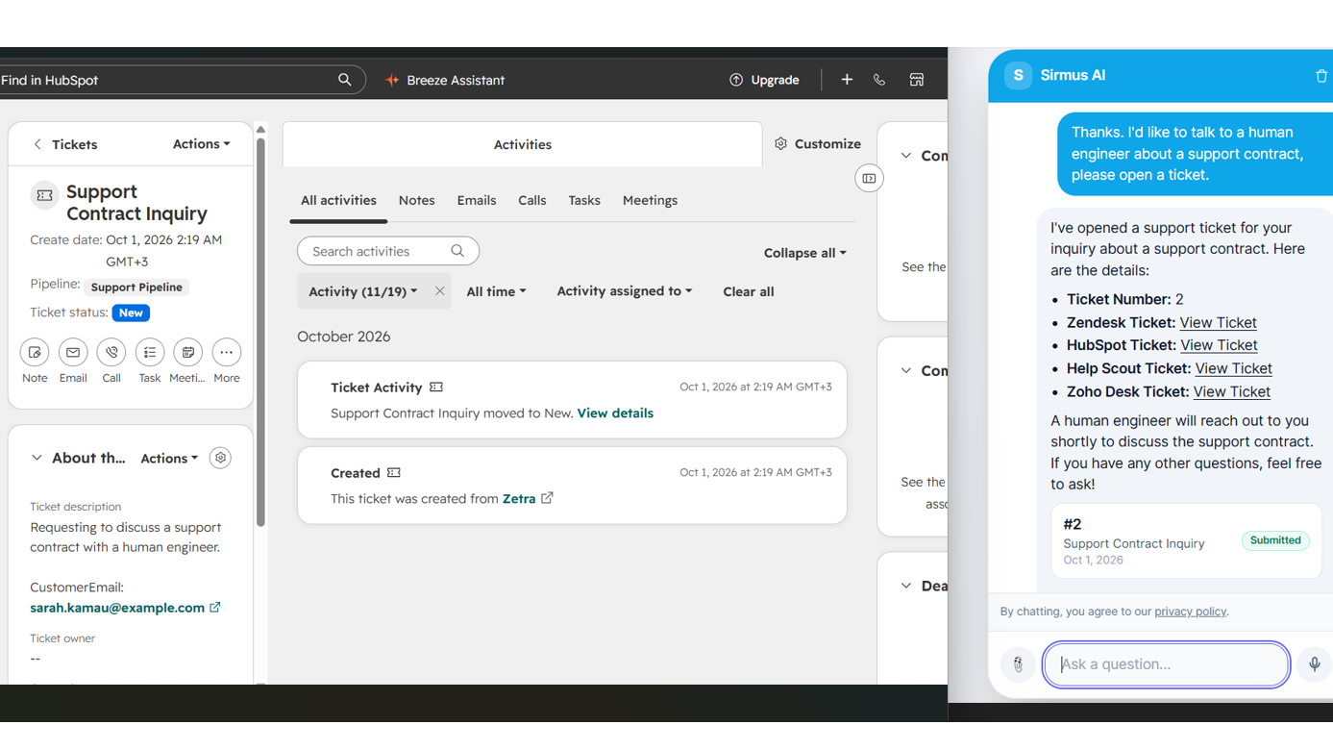Click the plus create icon in top bar
Screen dimensions: 1333x750
tap(847, 80)
